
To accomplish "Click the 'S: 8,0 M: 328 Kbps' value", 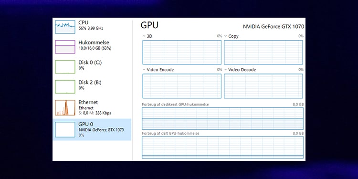I will coord(95,113).
